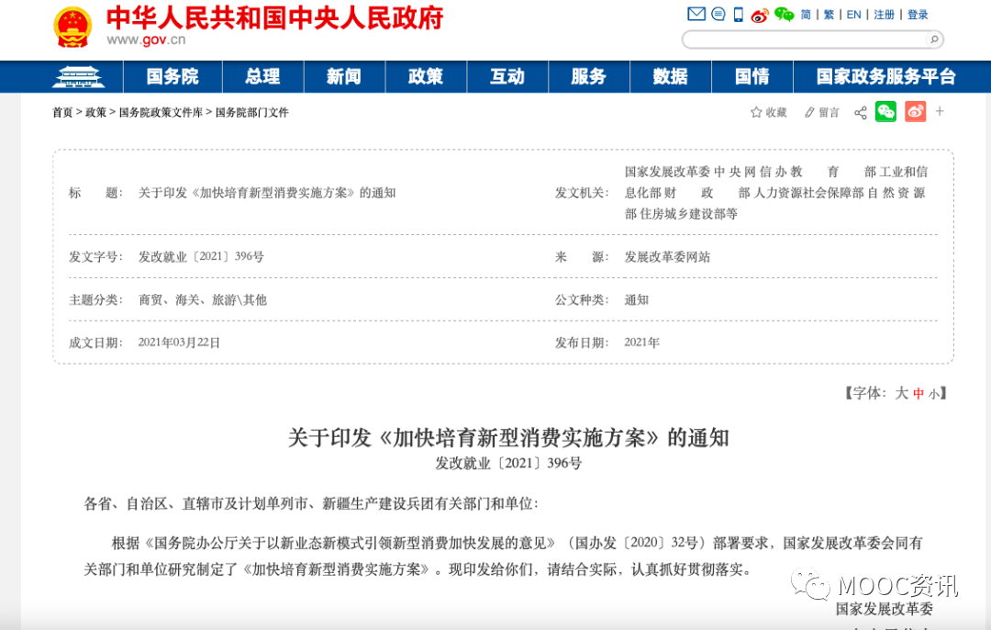Click the 登录 login link
Screen dimensions: 991x630
(x=918, y=15)
